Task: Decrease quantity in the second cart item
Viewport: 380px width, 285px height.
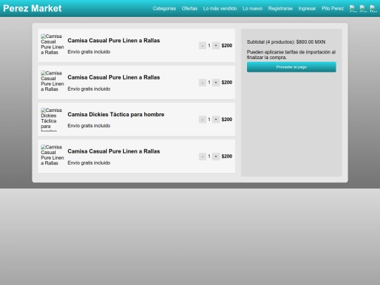Action: (203, 82)
